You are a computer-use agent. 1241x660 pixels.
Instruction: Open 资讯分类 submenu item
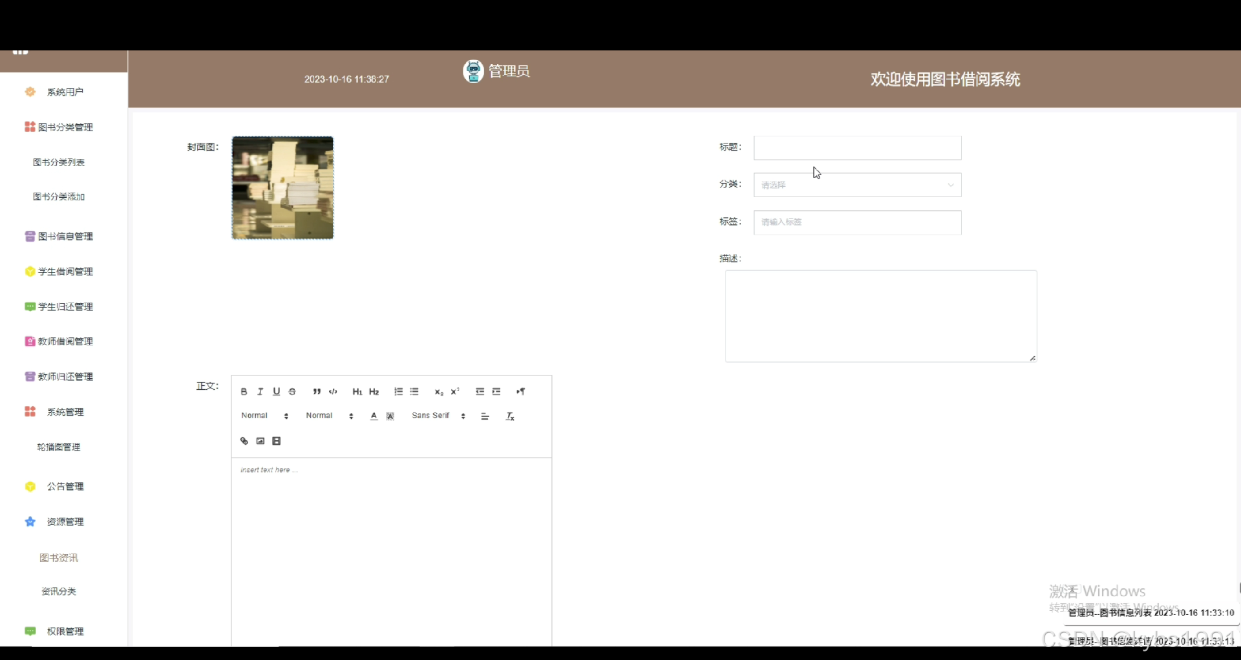tap(59, 591)
